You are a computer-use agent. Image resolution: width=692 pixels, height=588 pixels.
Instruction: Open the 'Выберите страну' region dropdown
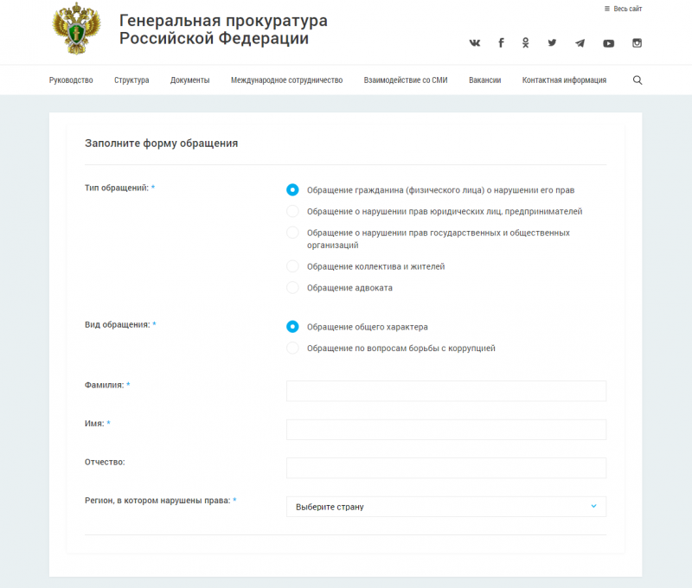coord(446,507)
